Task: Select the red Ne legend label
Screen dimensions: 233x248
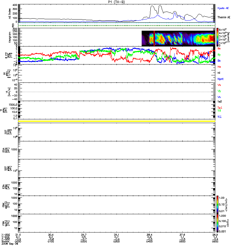Action: tap(219, 67)
